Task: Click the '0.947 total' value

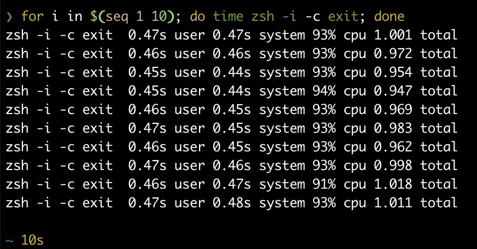Action: (x=416, y=90)
